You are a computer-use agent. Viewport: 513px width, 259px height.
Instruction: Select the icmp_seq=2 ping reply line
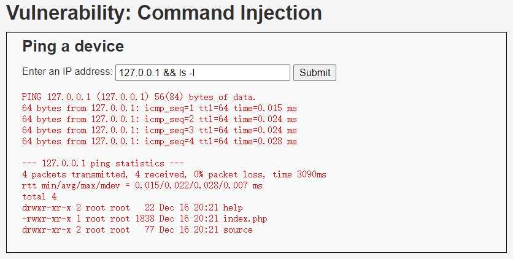click(x=160, y=119)
